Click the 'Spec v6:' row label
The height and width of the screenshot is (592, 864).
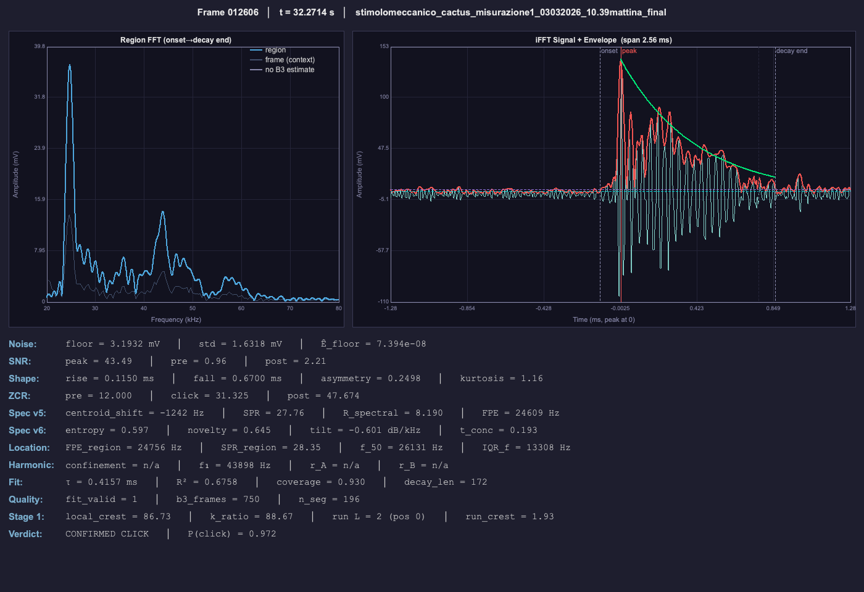pos(27,430)
